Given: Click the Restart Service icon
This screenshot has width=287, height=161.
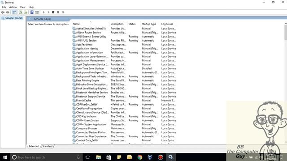Looking at the screenshot, I should 63,12.
